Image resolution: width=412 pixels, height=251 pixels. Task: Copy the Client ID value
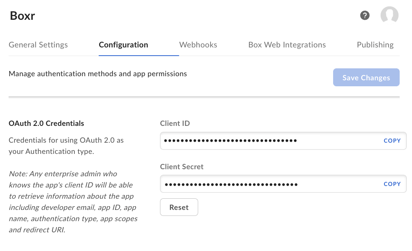click(392, 141)
